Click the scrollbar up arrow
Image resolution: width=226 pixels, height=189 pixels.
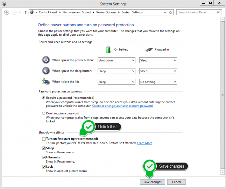point(222,19)
